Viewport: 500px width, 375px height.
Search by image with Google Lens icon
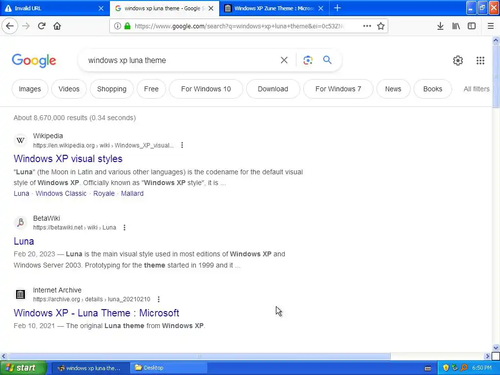pos(308,60)
